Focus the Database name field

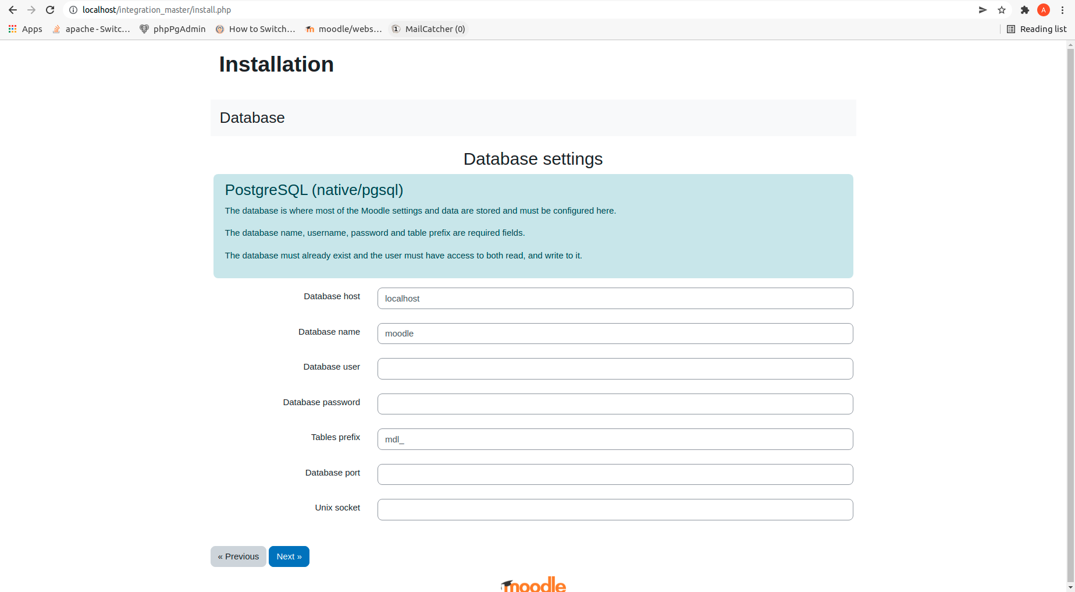coord(615,334)
